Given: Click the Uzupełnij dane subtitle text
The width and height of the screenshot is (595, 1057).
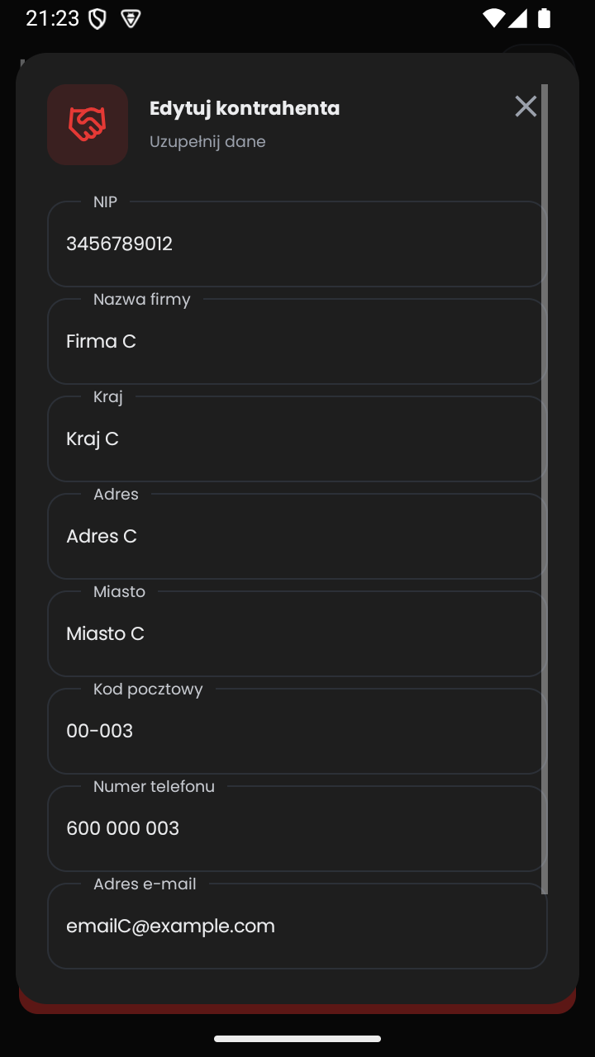Looking at the screenshot, I should 207,141.
